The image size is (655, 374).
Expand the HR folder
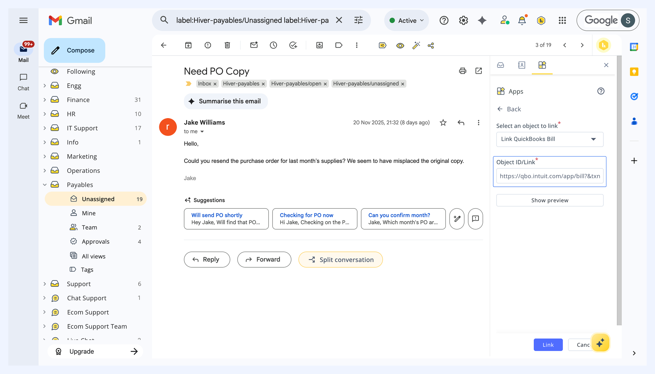[44, 114]
